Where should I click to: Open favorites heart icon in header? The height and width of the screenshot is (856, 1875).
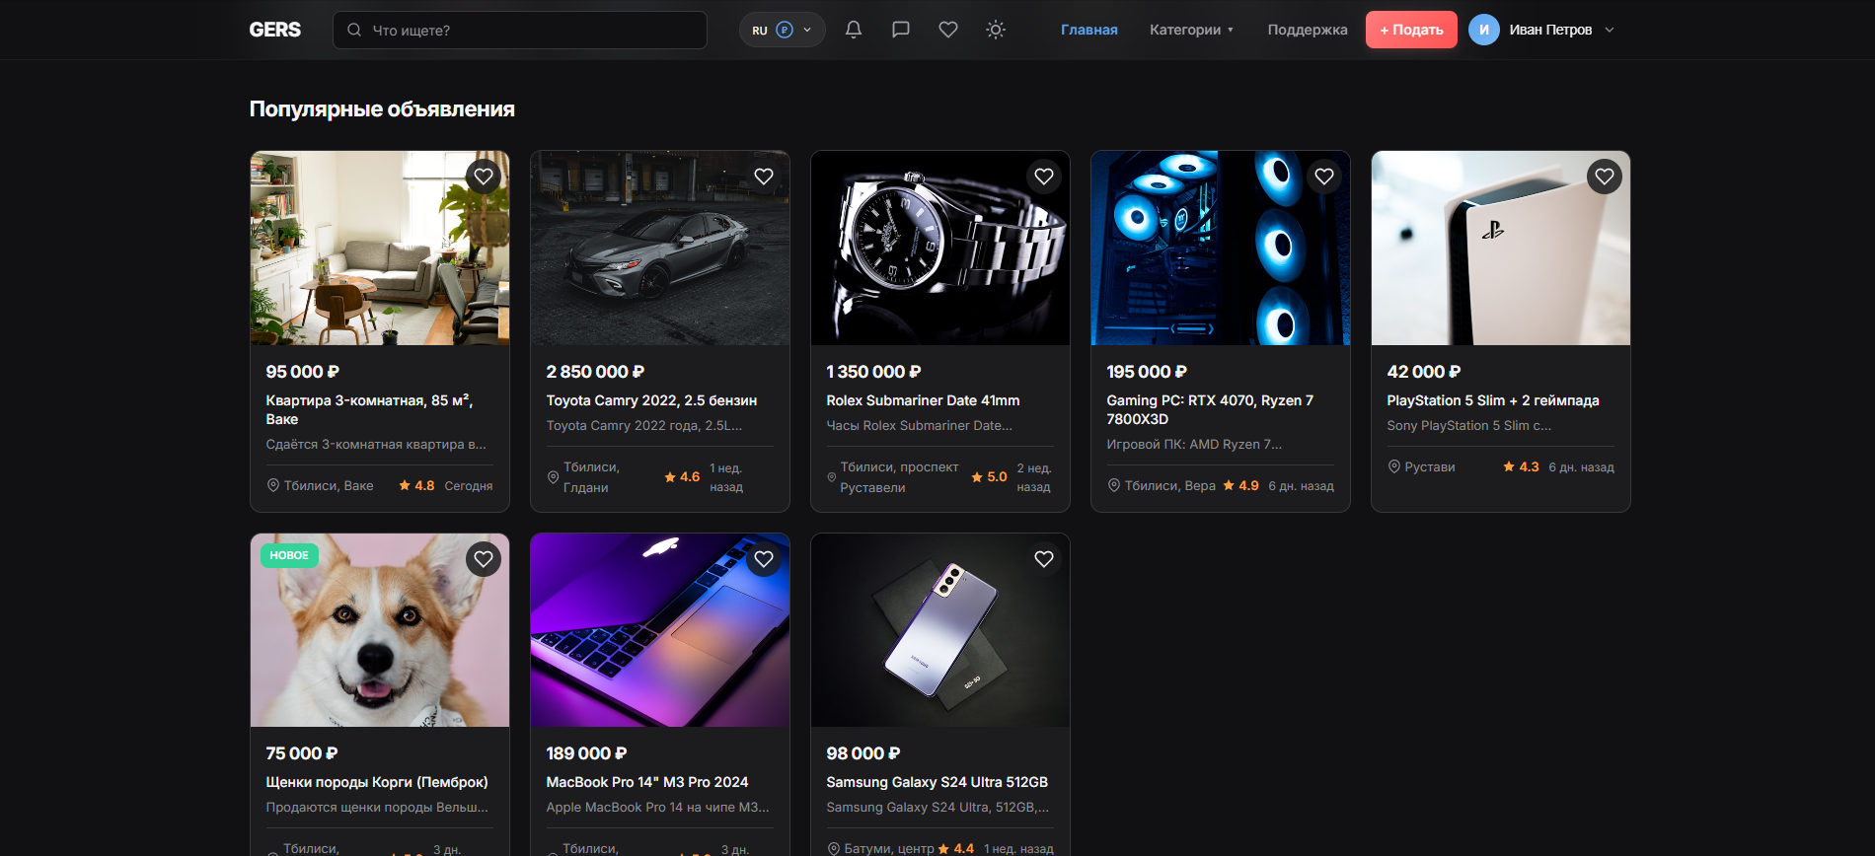click(948, 30)
